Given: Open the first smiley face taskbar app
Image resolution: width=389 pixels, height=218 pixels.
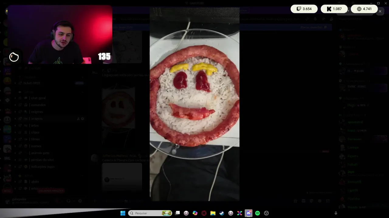Looking at the screenshot, I should (x=186, y=213).
